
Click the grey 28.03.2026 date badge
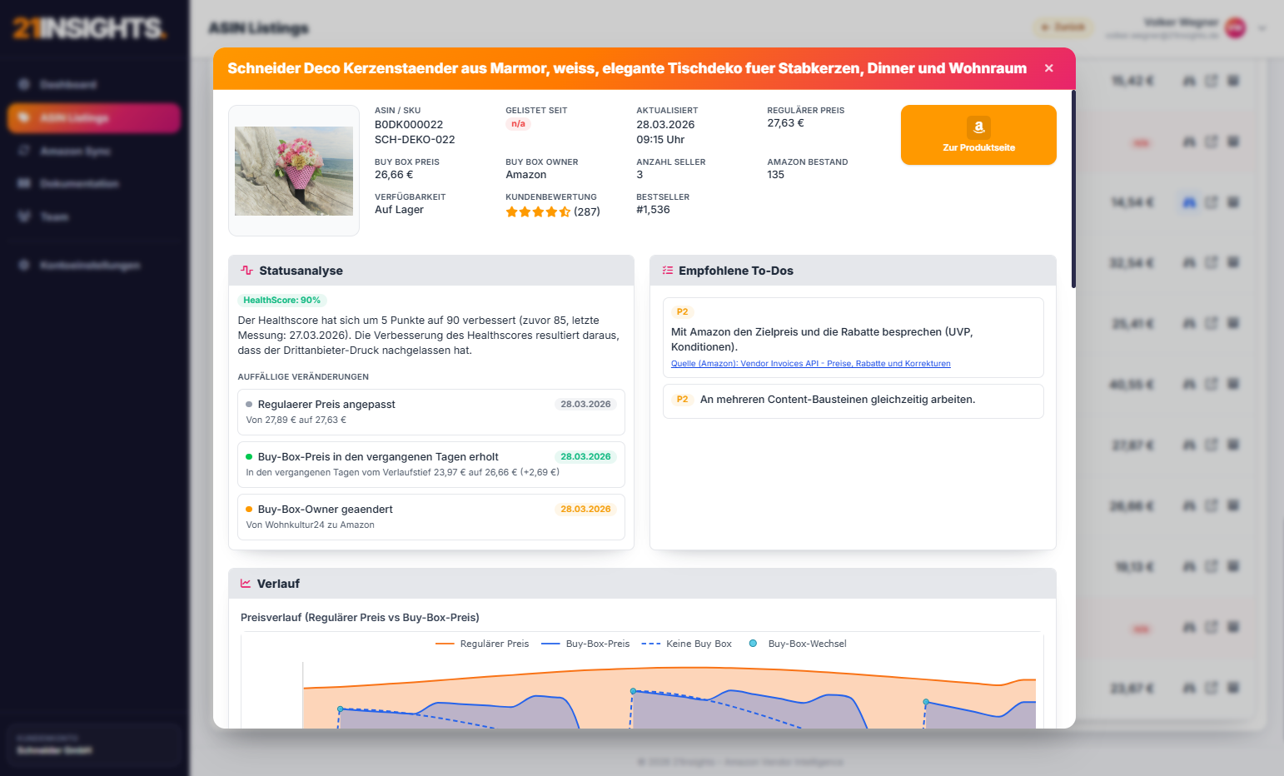pos(585,404)
